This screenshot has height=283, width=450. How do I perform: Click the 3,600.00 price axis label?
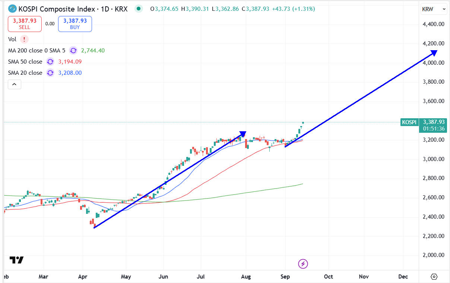coord(434,101)
